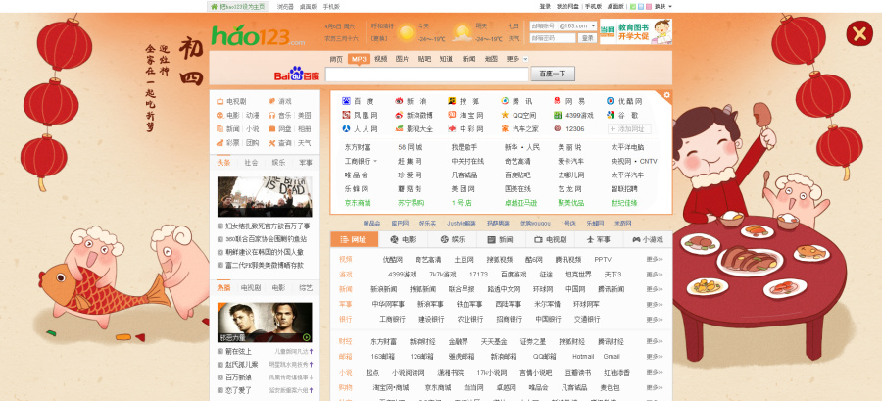The height and width of the screenshot is (401, 882).
Task: Open the 换肤 skin dropdown
Action: pos(663,7)
